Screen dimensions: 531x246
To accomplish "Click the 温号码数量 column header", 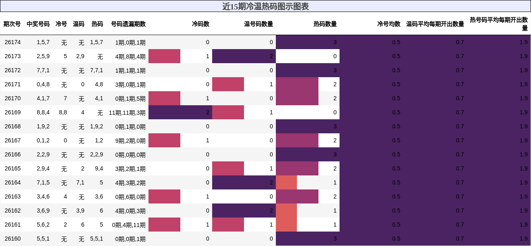I will [258, 24].
